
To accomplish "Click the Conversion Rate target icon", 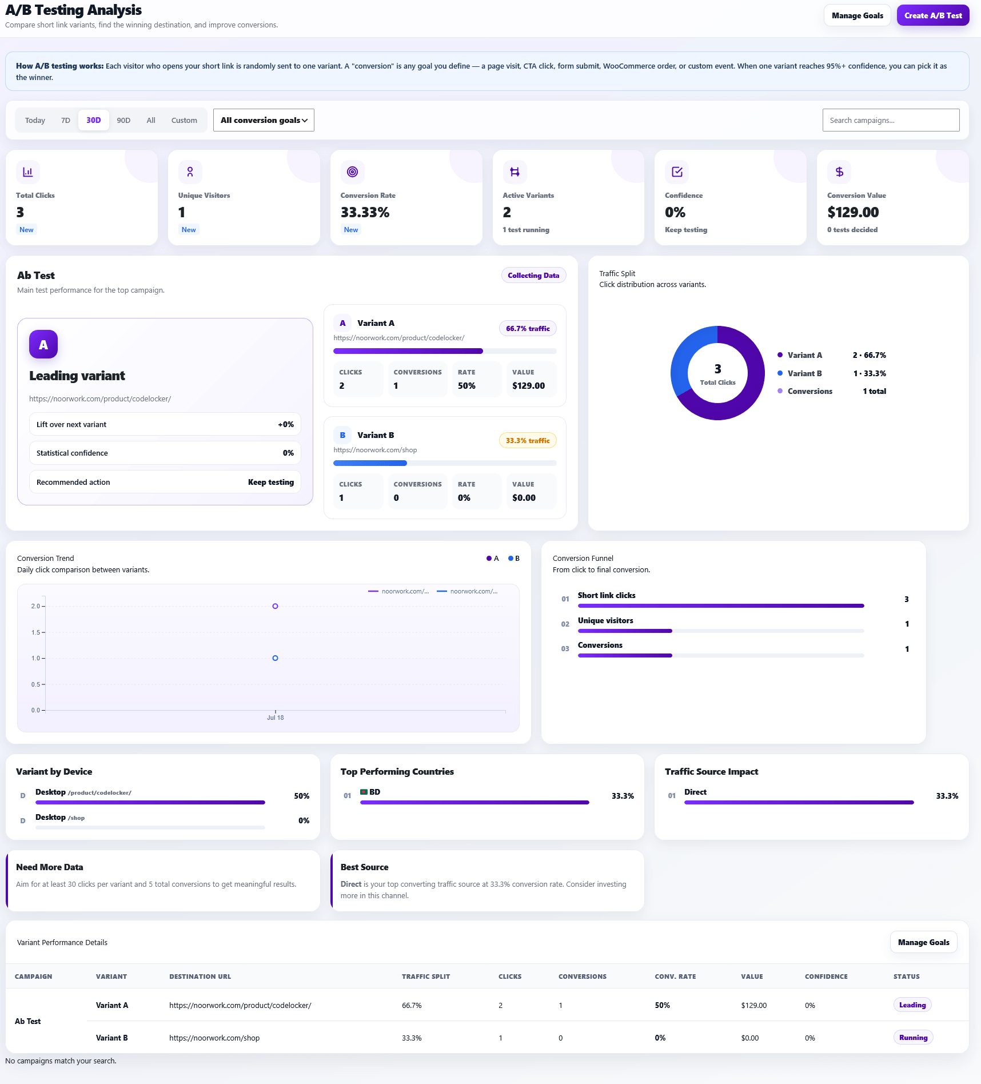I will 352,172.
